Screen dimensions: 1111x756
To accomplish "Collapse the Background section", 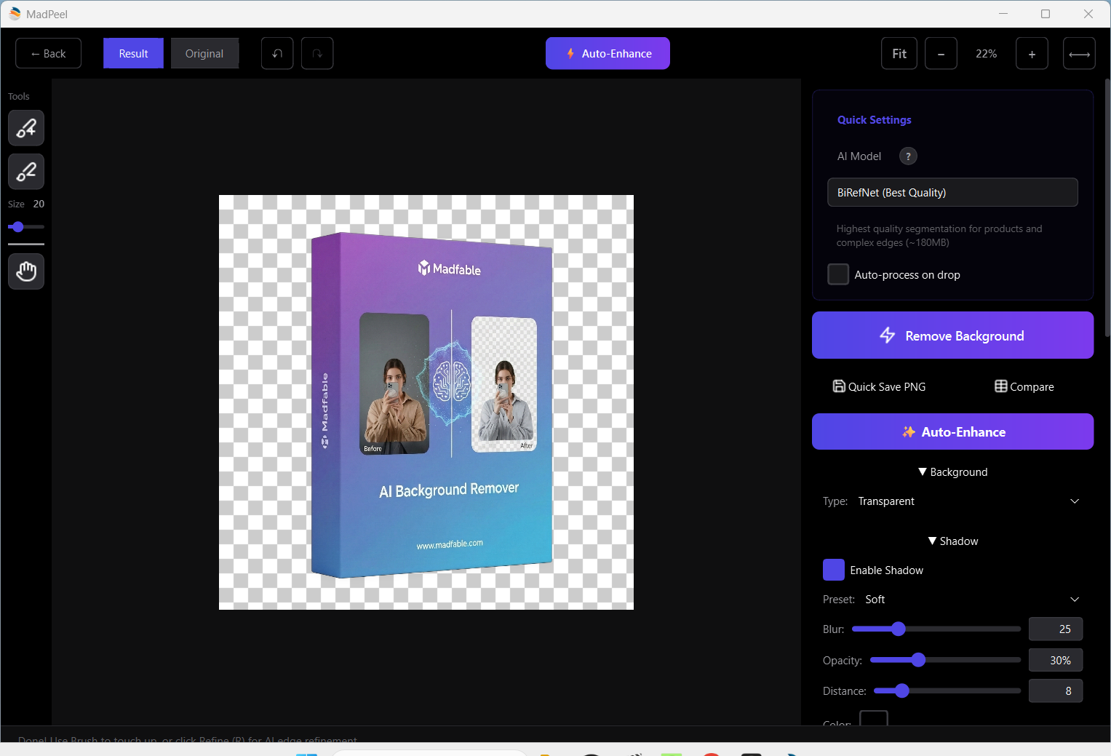I will (x=952, y=472).
